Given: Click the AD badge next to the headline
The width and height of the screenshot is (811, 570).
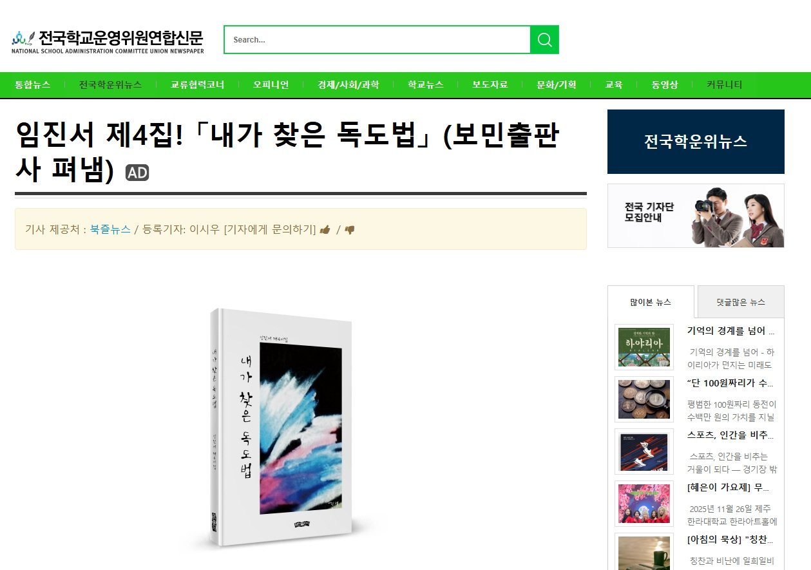Looking at the screenshot, I should [x=137, y=173].
